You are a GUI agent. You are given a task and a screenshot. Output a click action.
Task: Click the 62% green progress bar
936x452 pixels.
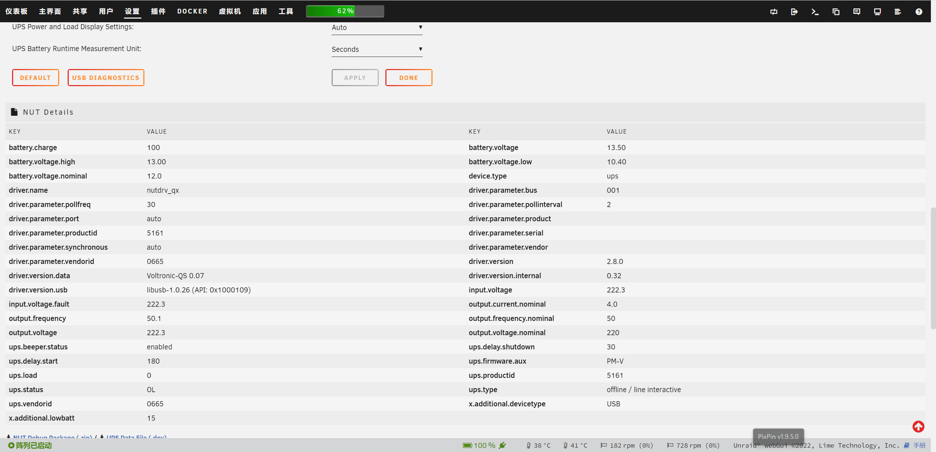tap(345, 11)
